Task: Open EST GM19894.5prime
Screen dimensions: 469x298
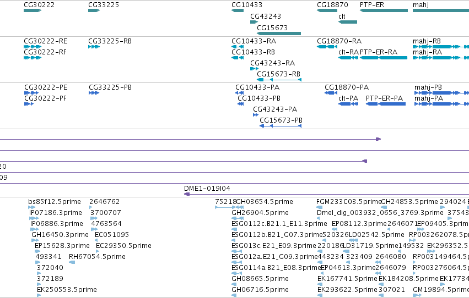Action: (417, 295)
